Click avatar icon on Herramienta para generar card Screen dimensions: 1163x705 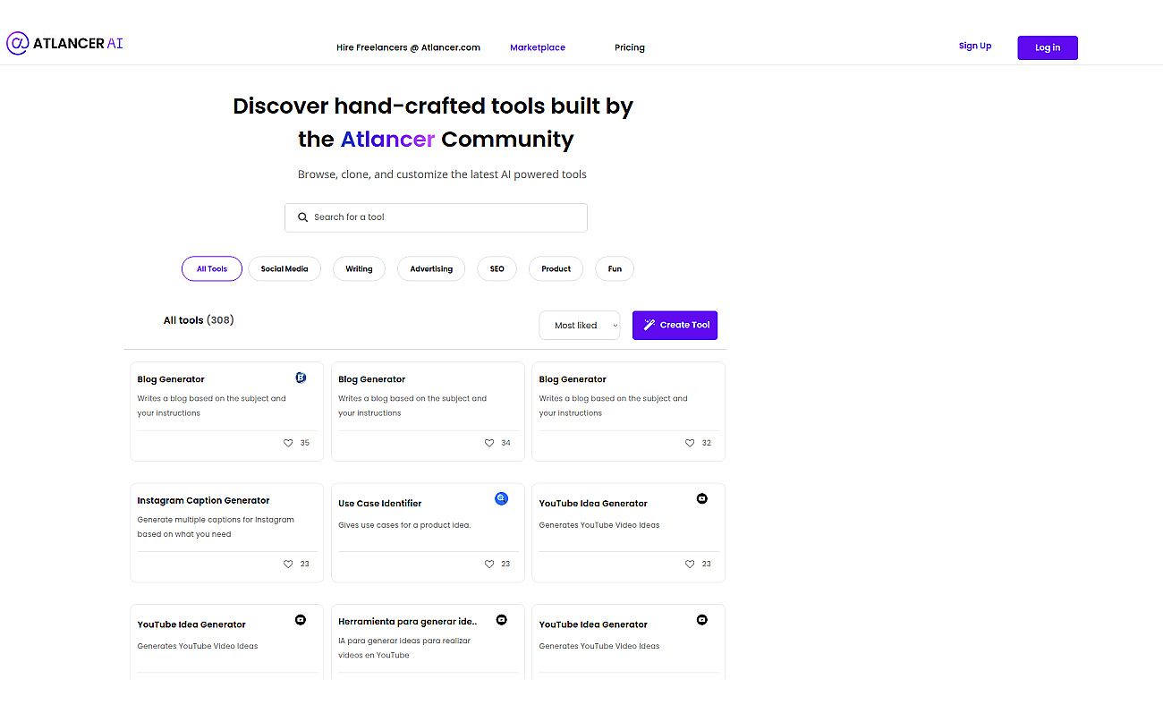pyautogui.click(x=502, y=619)
